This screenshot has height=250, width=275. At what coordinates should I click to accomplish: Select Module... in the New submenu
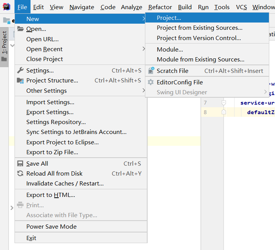coord(207,49)
